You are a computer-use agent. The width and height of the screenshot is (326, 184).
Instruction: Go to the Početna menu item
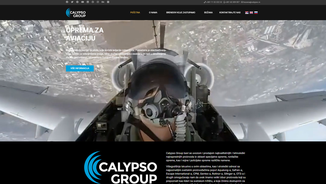135,12
